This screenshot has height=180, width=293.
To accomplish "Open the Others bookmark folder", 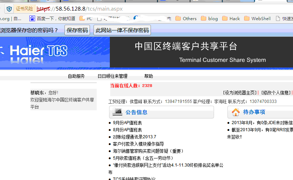I will pos(186,18).
